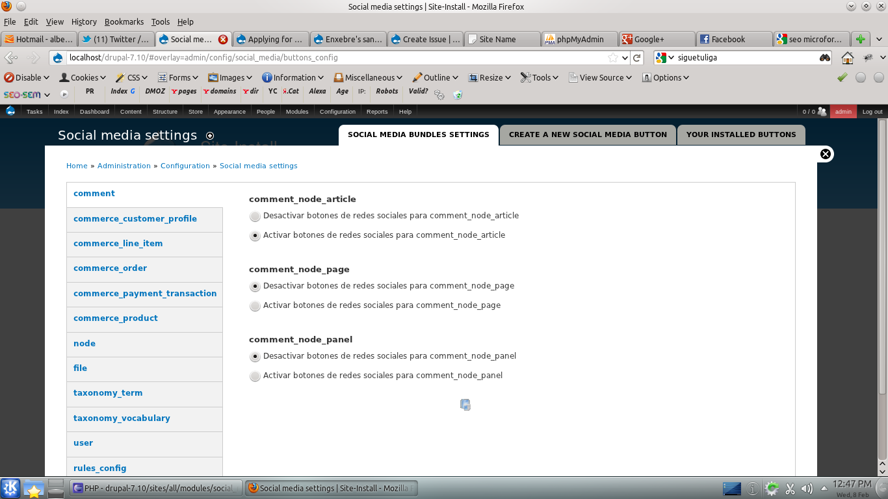This screenshot has height=499, width=888.
Task: Select Activar botones for comment_node_page
Action: (x=255, y=306)
